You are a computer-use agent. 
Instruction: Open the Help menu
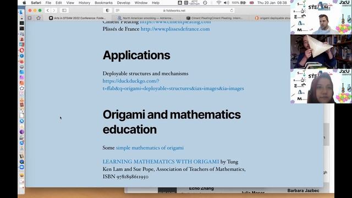point(156,3)
